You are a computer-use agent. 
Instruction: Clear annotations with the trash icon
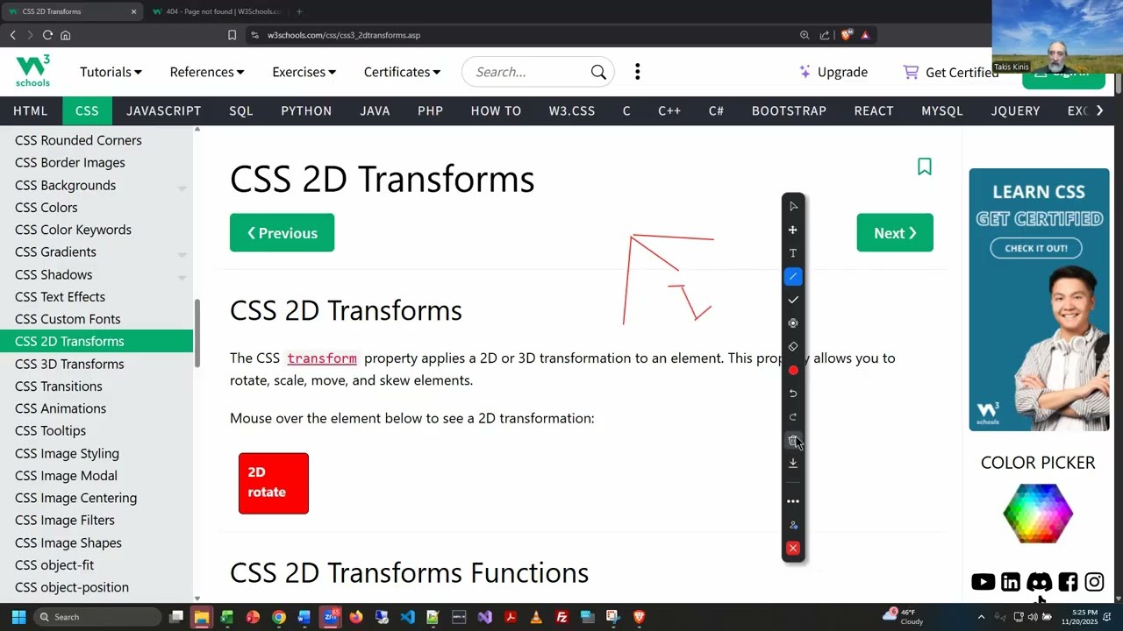793,440
